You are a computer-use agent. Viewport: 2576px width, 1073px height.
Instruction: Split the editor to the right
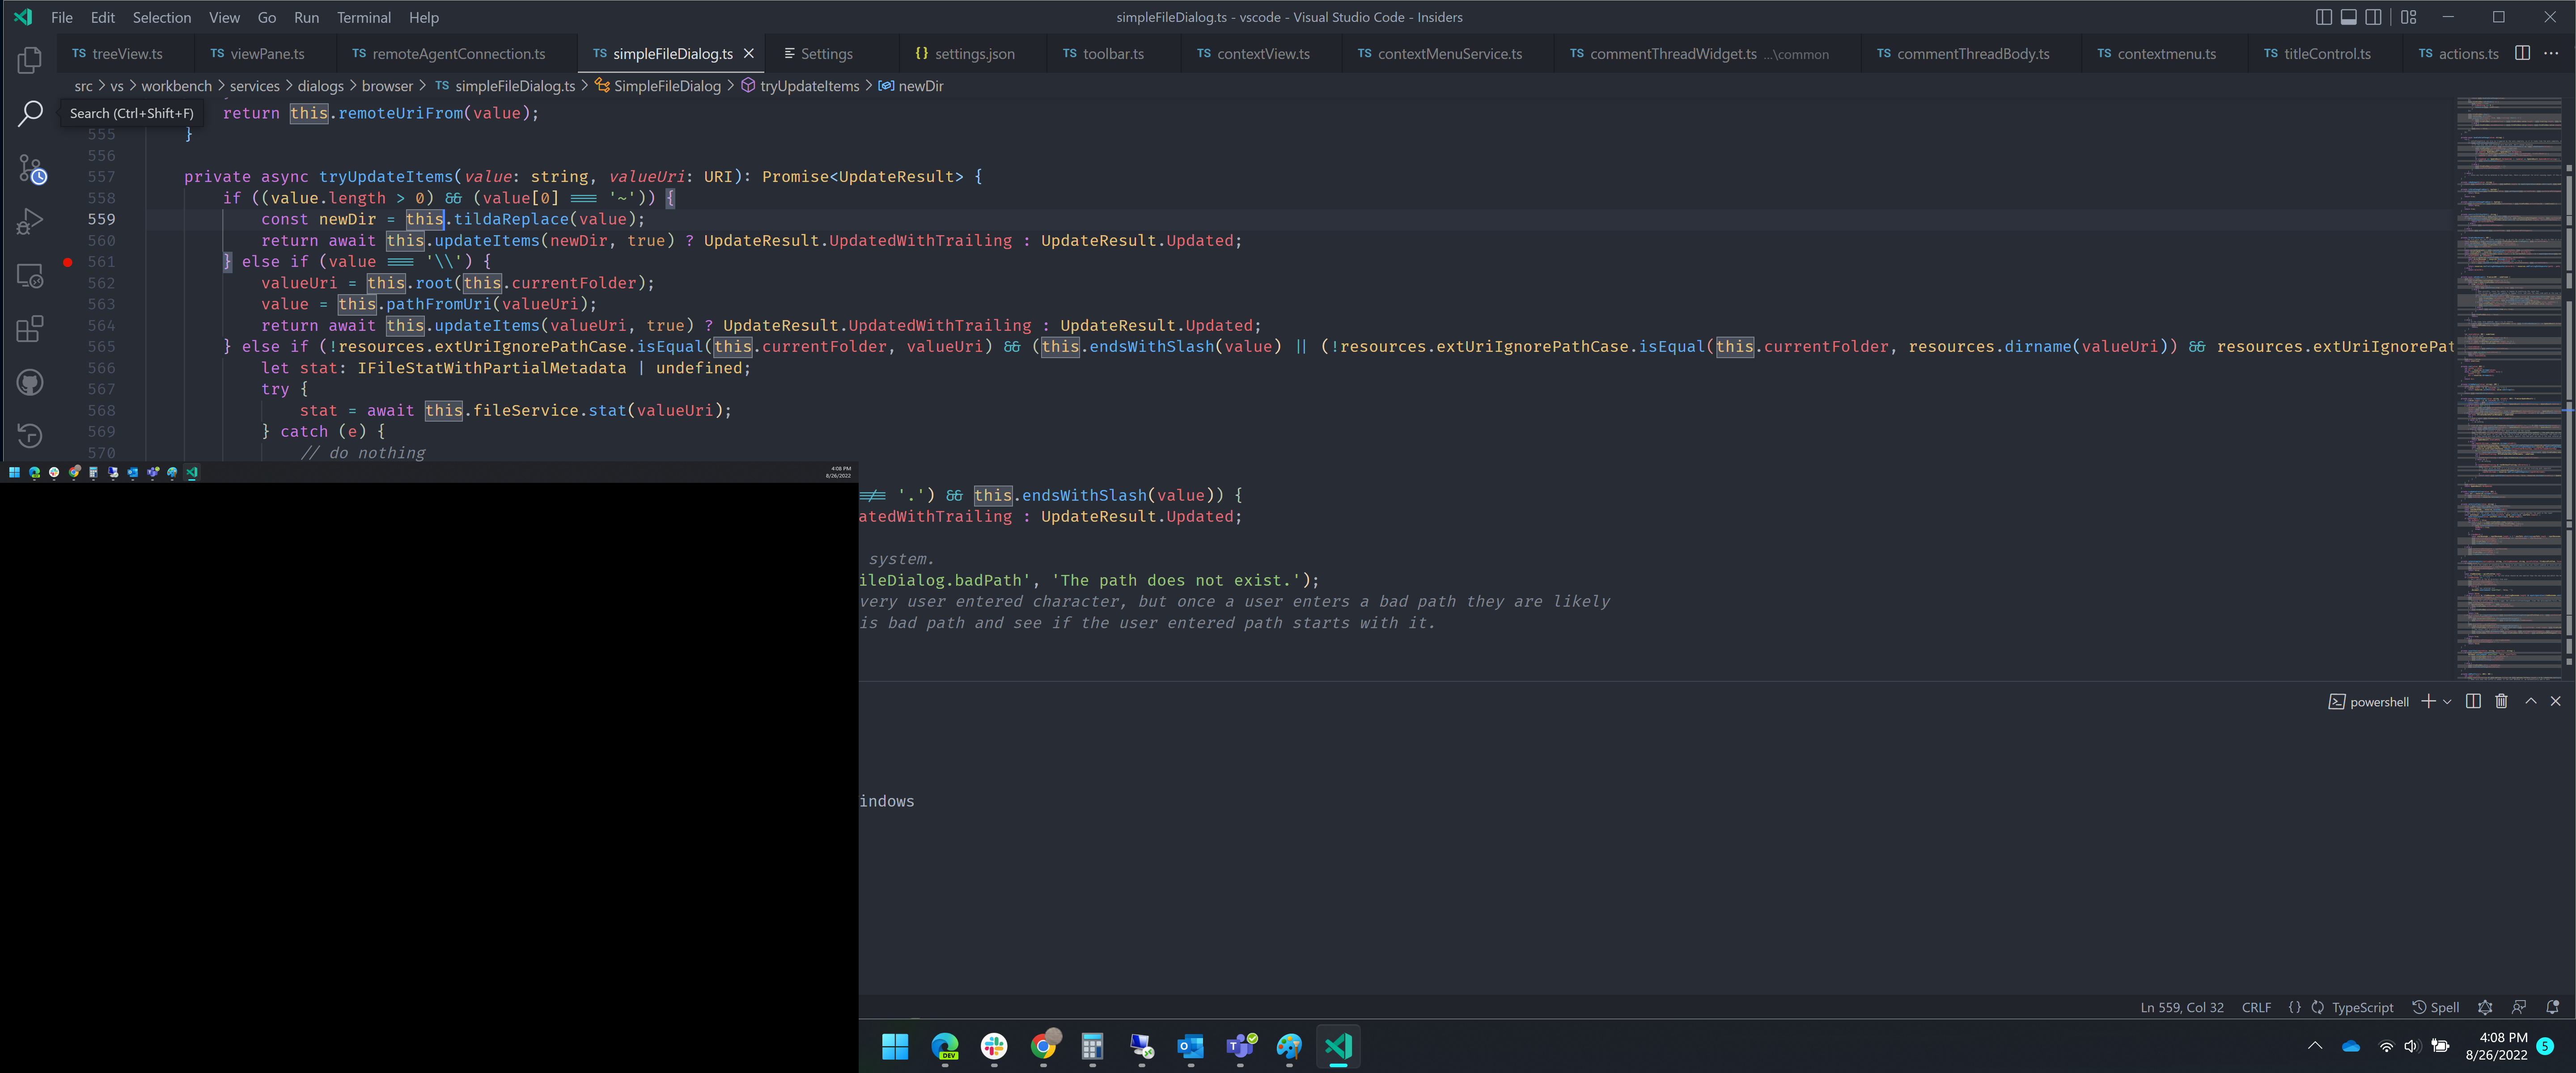pos(2522,53)
